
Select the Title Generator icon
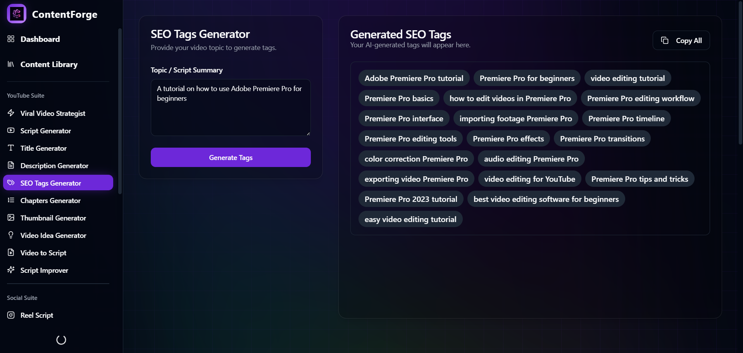(11, 148)
